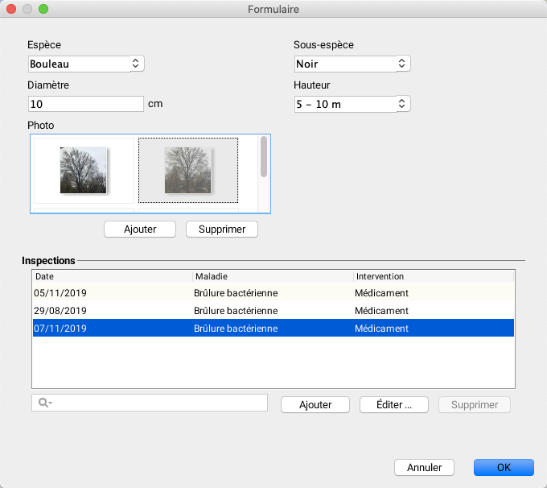Select the second tree photo thumbnail

coord(187,170)
